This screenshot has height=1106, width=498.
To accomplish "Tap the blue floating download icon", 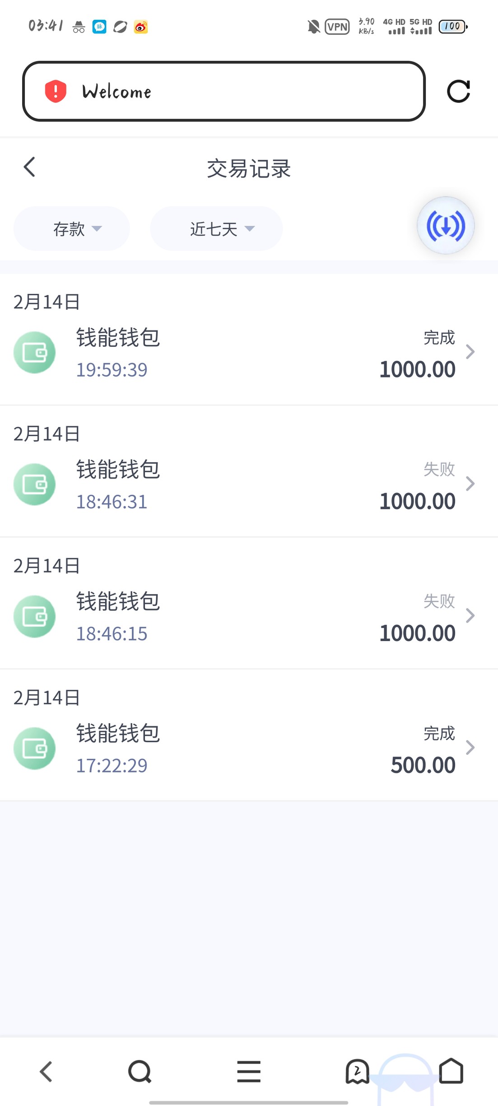I will click(445, 226).
